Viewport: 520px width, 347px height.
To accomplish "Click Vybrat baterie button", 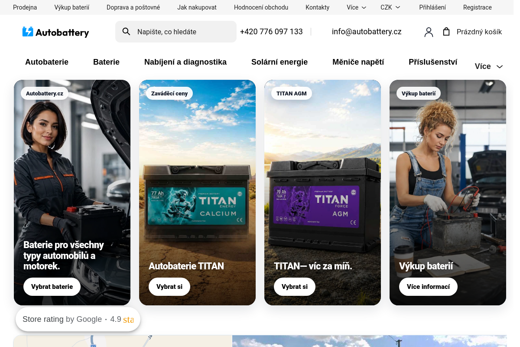I will 52,287.
